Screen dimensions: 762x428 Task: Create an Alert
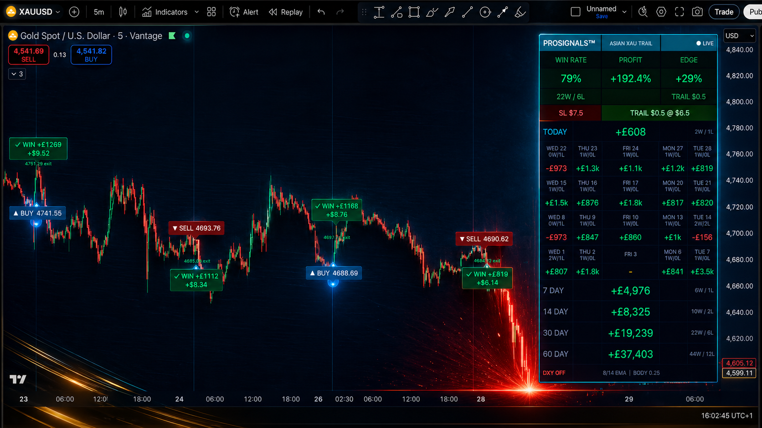pyautogui.click(x=244, y=12)
